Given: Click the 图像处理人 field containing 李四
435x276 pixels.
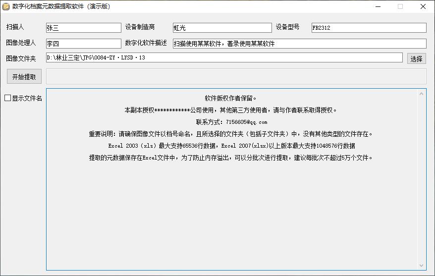Looking at the screenshot, I should click(83, 44).
